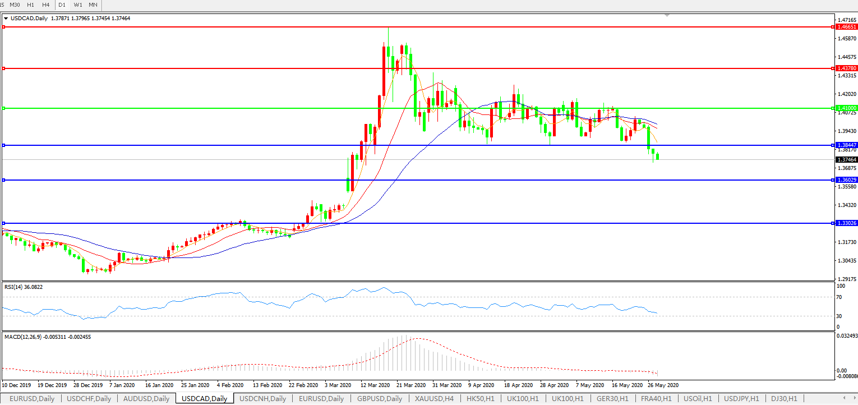Go to the AUDUSD,Daily tab
This screenshot has width=858, height=405.
click(146, 399)
